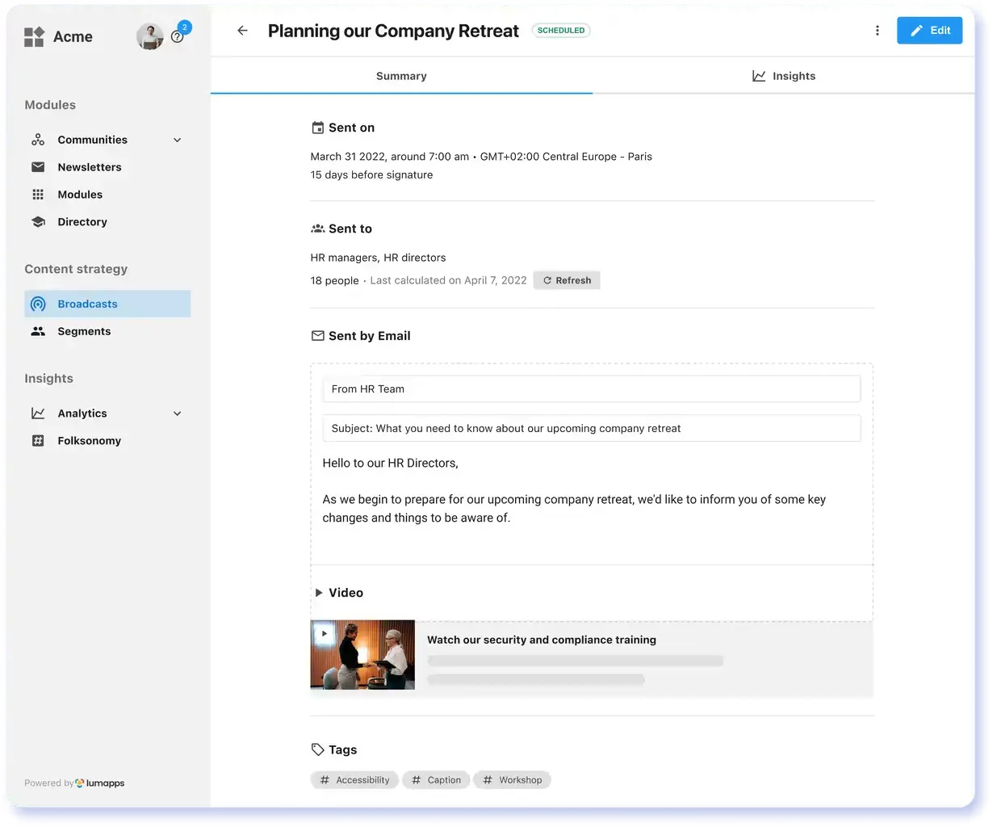Expand the Analytics submenu chevron
The height and width of the screenshot is (827, 993).
click(178, 414)
